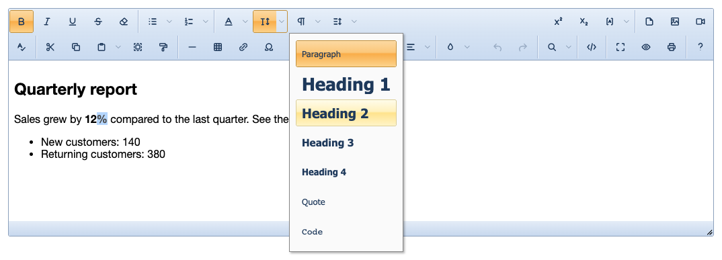Open the font color dropdown arrow
The width and height of the screenshot is (722, 260).
tap(245, 21)
